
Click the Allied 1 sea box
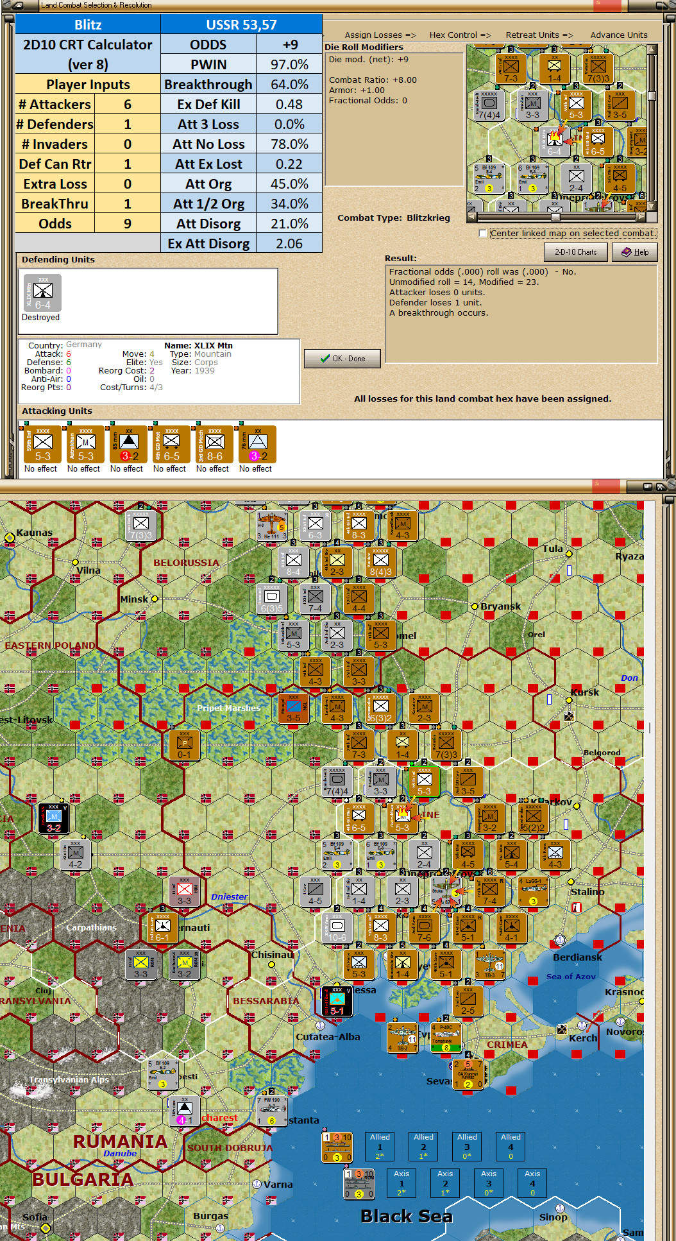380,1147
